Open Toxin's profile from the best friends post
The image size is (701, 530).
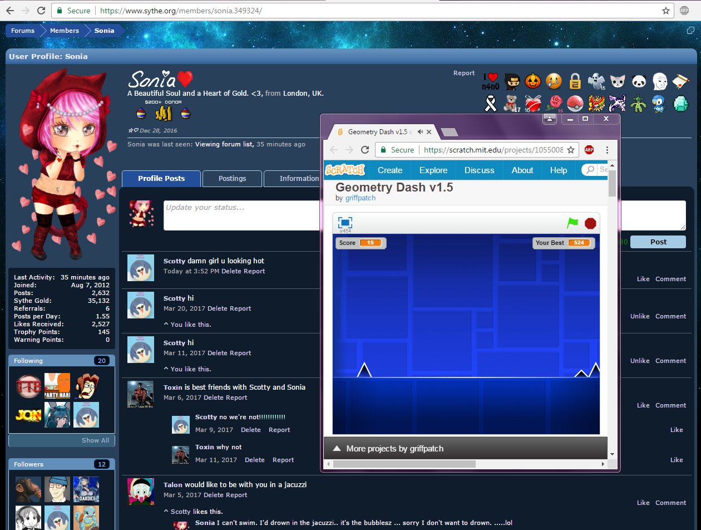click(173, 387)
